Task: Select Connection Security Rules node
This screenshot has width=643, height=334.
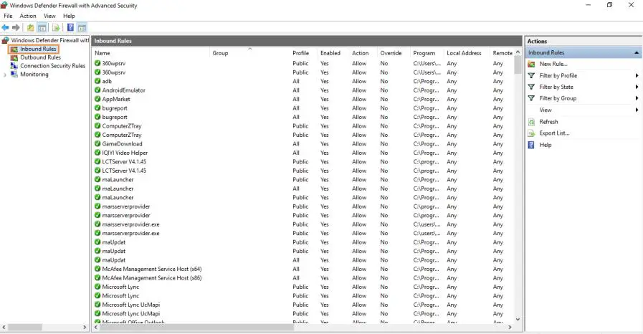Action: click(52, 65)
